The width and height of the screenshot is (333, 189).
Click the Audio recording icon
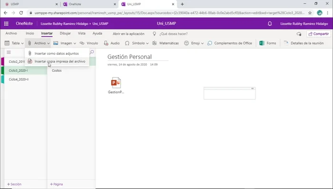106,43
